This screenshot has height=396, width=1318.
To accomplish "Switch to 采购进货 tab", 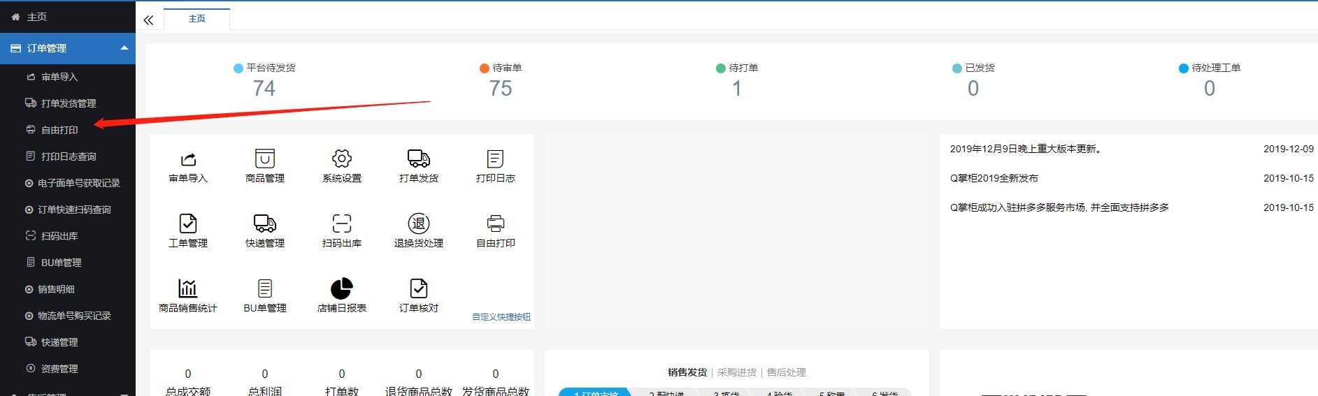I will tap(736, 372).
